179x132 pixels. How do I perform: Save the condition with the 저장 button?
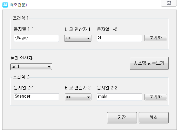[x=122, y=118]
